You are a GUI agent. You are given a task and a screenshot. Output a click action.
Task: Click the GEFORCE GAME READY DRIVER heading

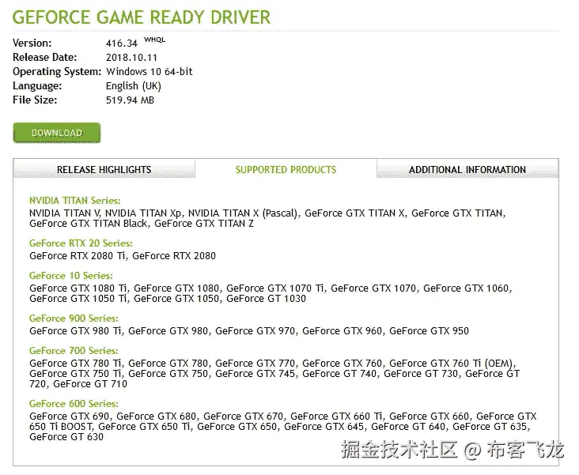(x=142, y=17)
